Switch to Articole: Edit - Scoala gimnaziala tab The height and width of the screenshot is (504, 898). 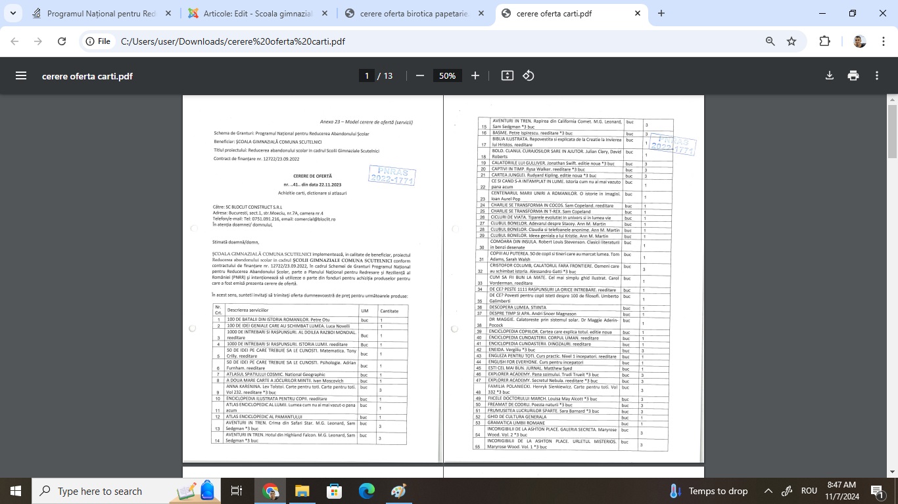(x=259, y=13)
